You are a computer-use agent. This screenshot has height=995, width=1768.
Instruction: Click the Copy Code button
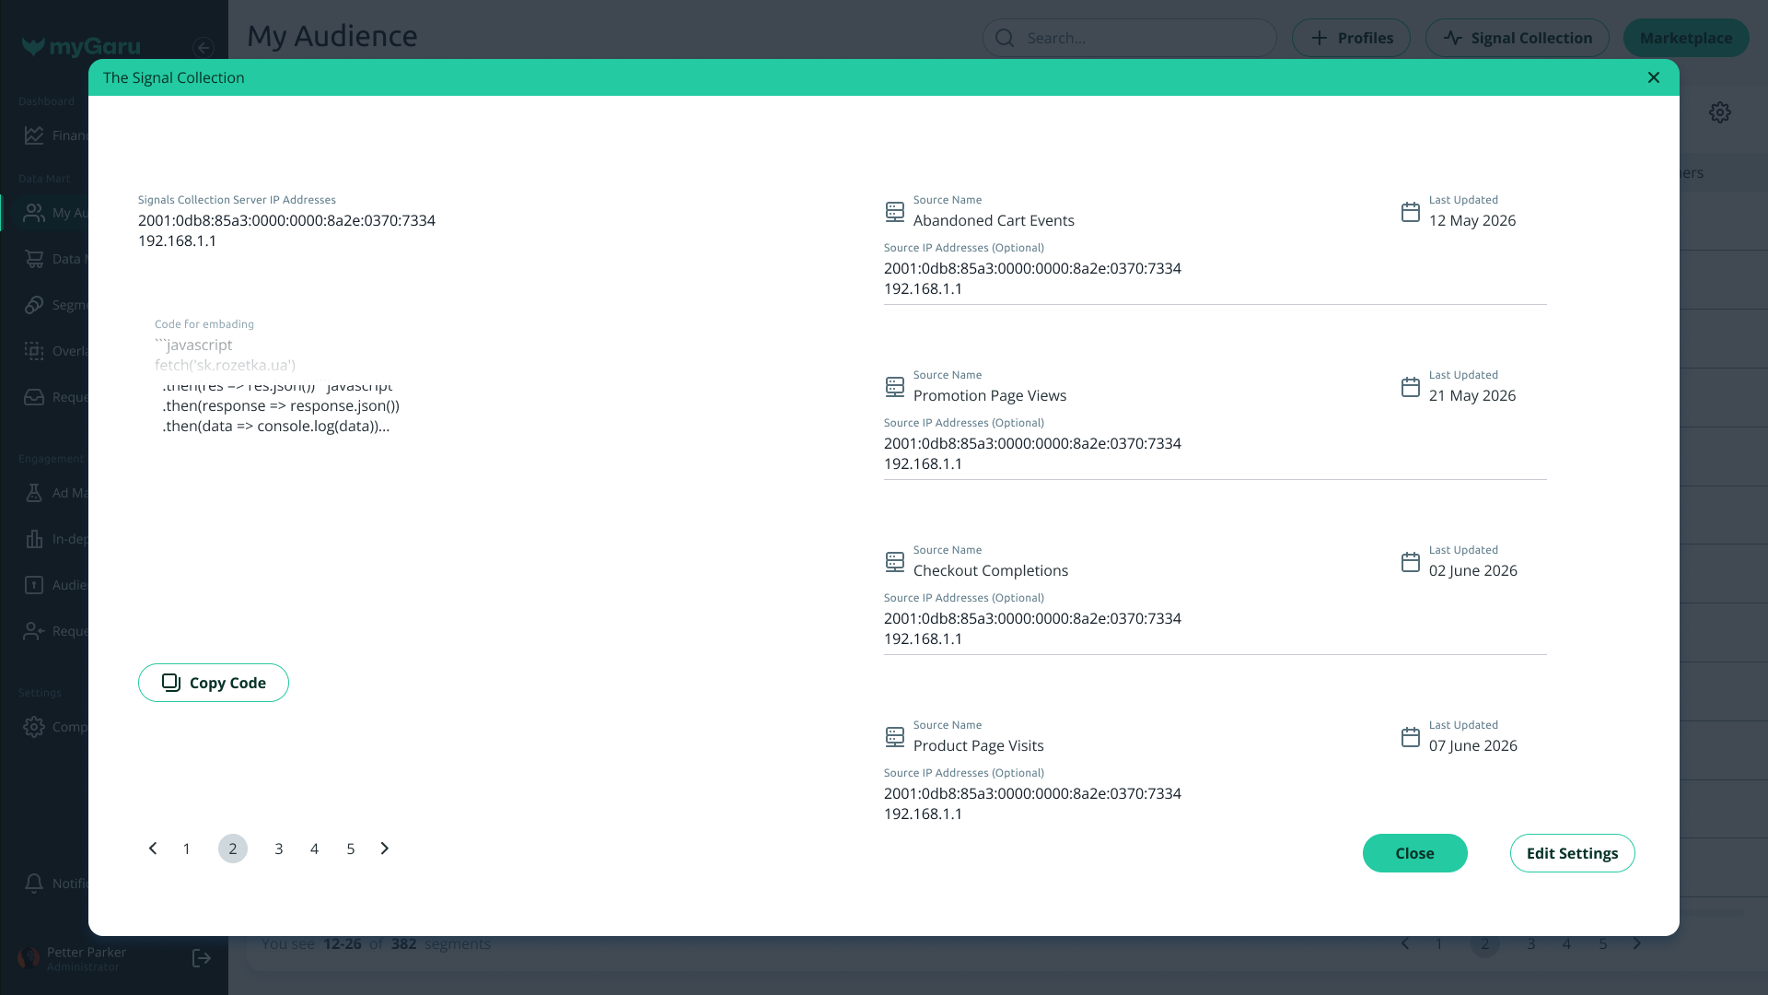214,683
